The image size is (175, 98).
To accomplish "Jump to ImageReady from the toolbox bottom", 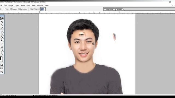I will [2, 72].
